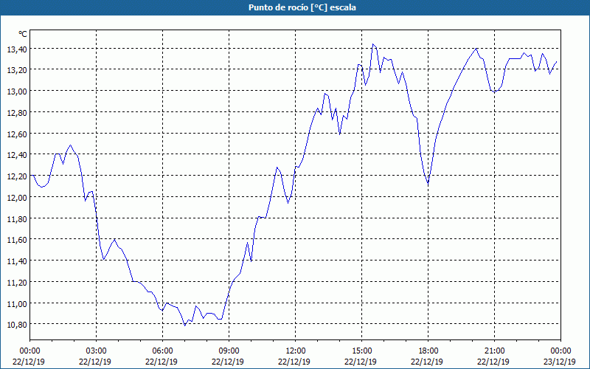Screen dimensions: 590x369
Task: Click the 22/12/19 date under 21:00
Action: click(x=493, y=362)
